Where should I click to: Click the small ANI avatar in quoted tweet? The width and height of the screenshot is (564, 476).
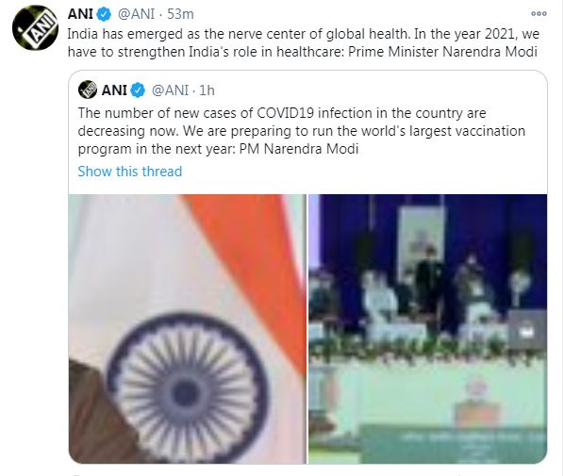(x=88, y=90)
